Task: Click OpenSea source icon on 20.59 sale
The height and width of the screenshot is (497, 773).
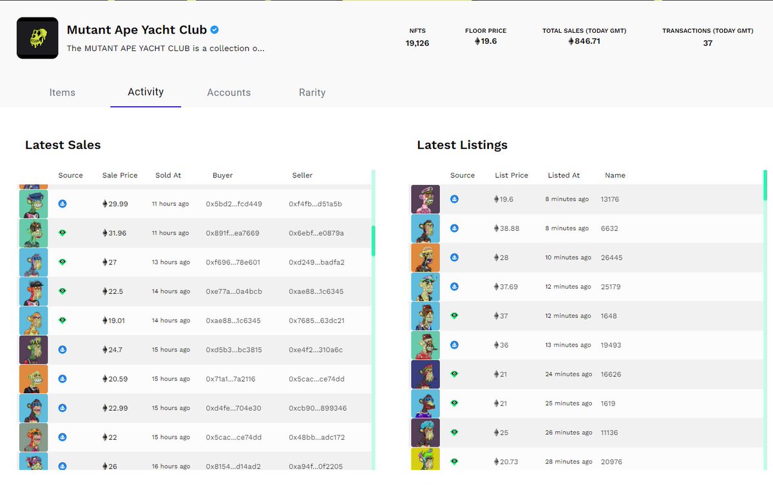Action: [62, 378]
